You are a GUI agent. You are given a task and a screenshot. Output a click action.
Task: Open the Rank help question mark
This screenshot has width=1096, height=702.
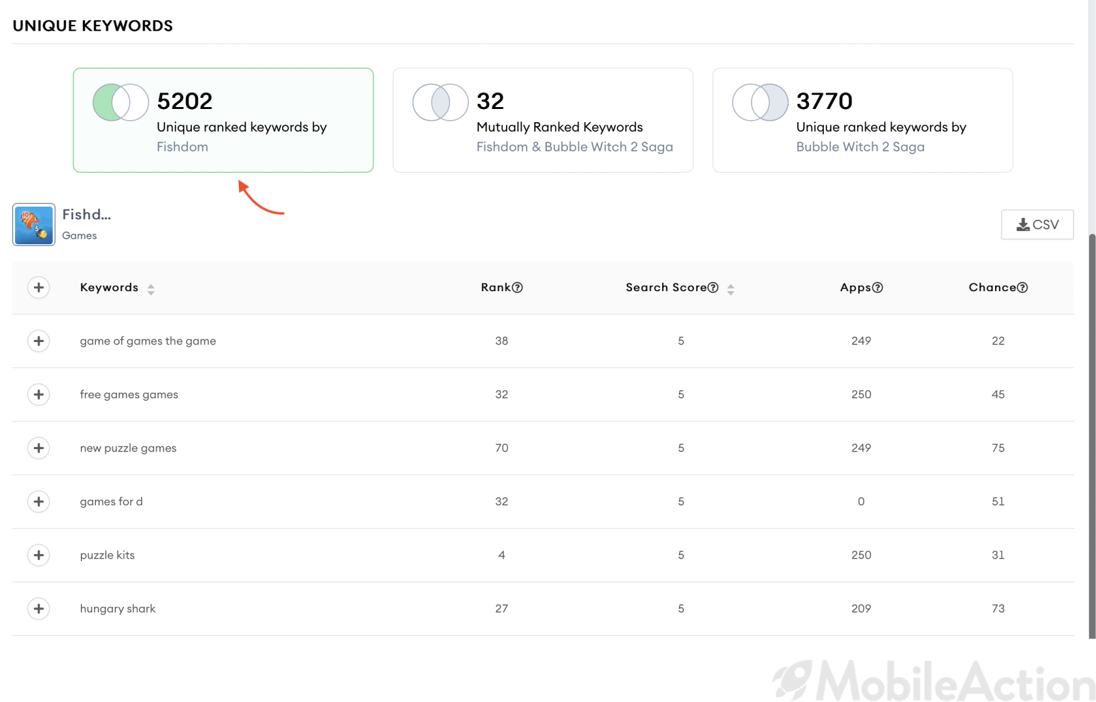[517, 287]
